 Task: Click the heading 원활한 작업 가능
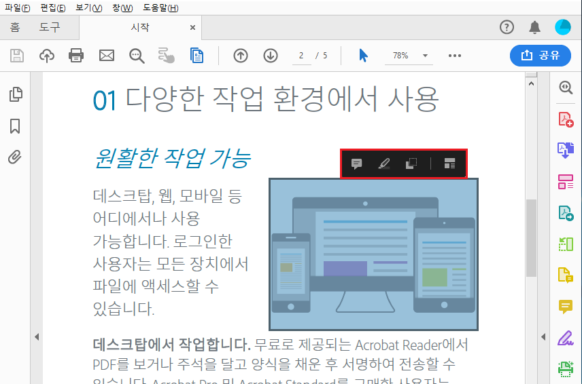(x=173, y=158)
